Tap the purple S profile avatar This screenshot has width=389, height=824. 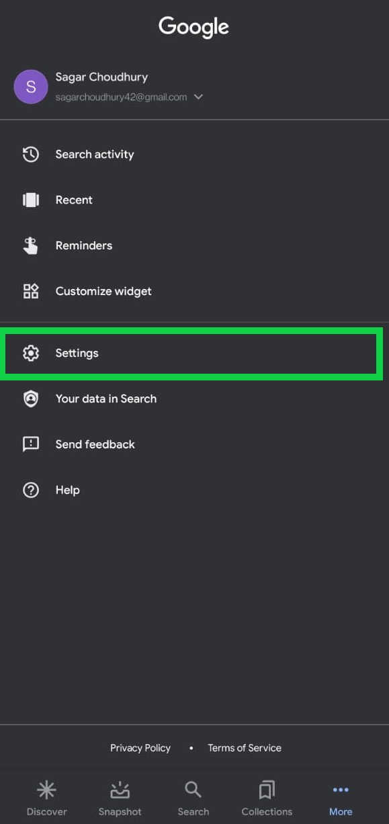[31, 87]
